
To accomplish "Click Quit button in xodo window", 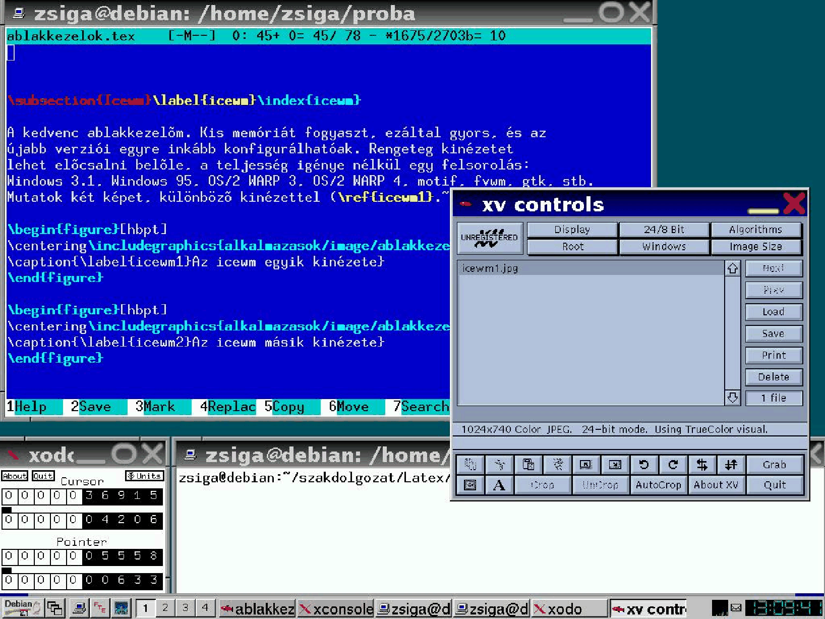I will click(43, 476).
